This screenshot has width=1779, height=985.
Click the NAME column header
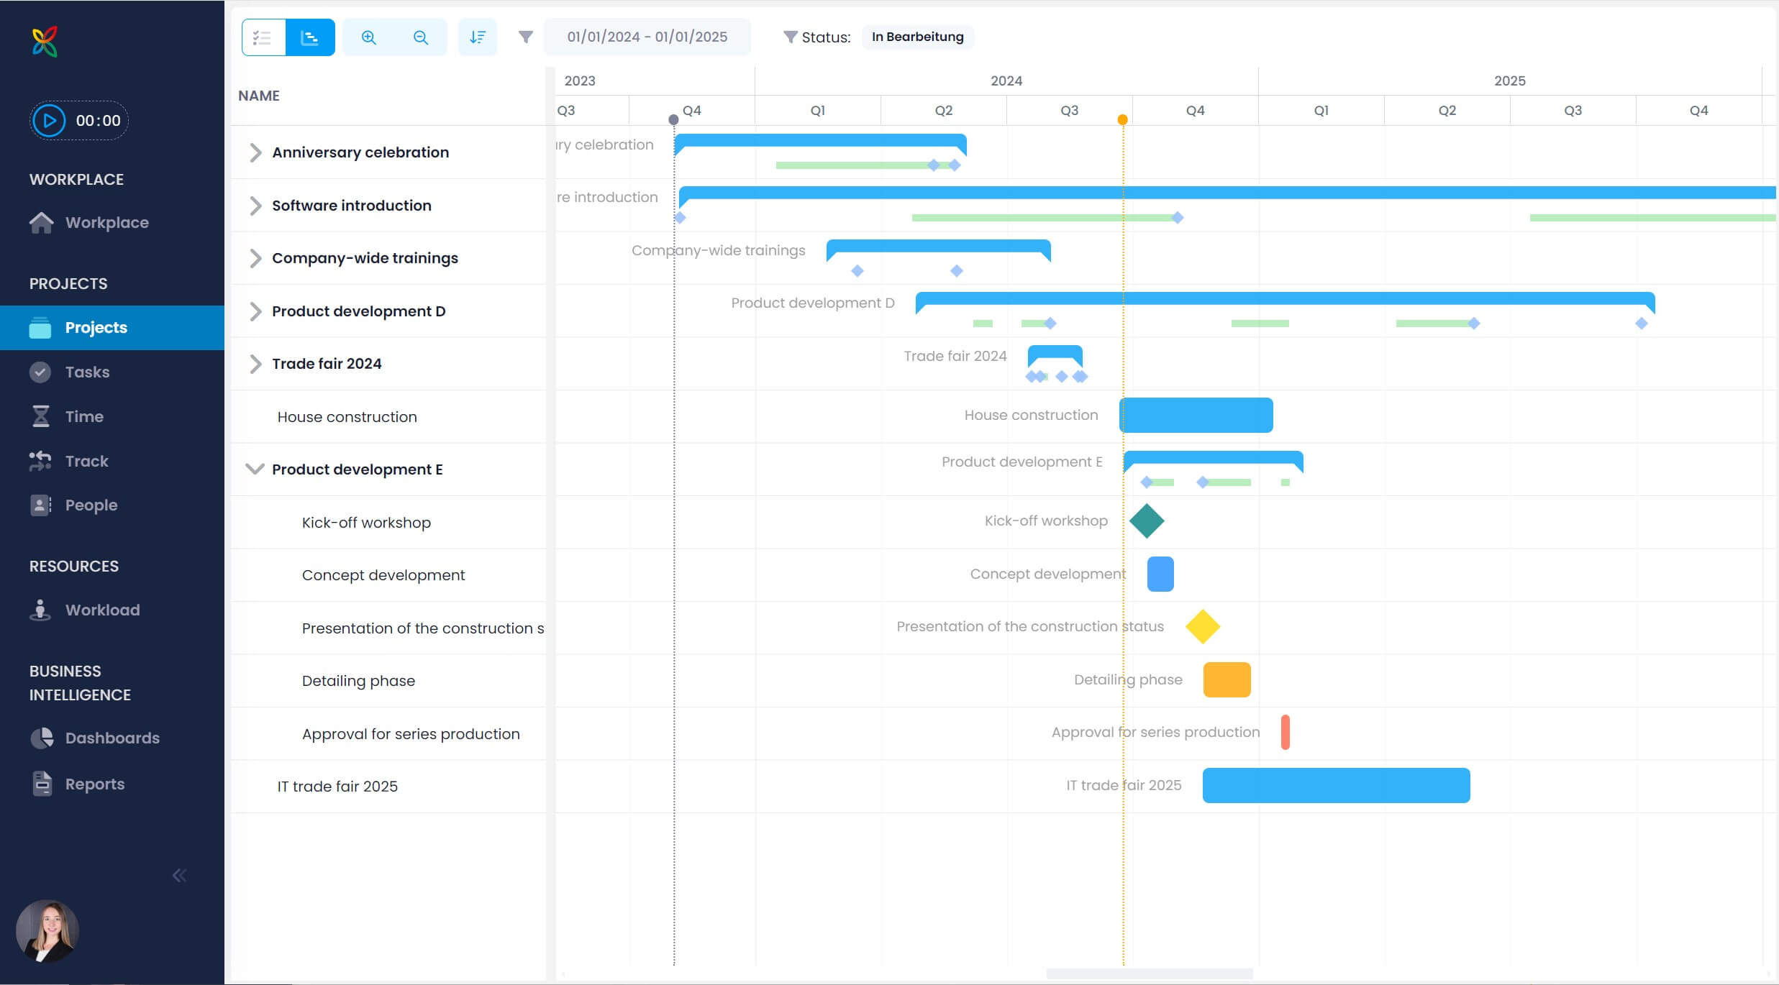tap(259, 96)
